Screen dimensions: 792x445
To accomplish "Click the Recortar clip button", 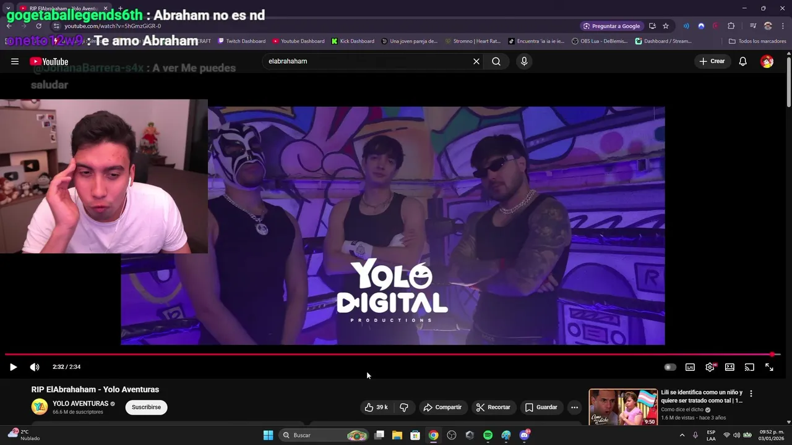I will click(x=493, y=407).
